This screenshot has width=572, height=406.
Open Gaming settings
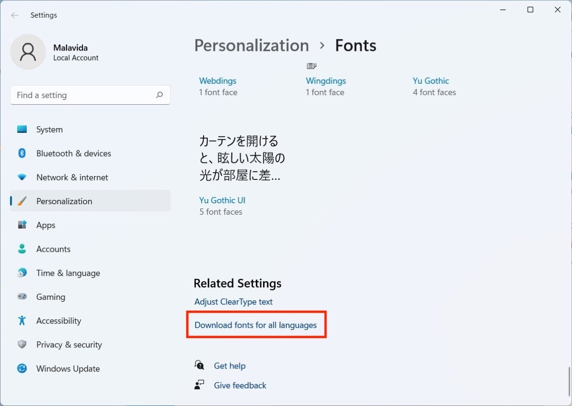coord(90,297)
